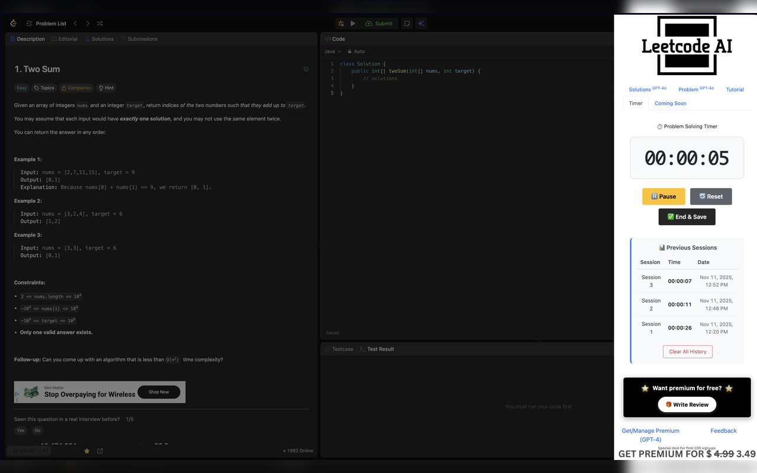The width and height of the screenshot is (757, 473).
Task: Click the green solved checkmark icon
Action: 306,69
